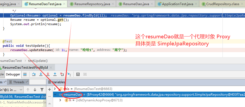Click the '{JdkDynamicAopProxy@6713}' value
245x107 pixels.
pyautogui.click(x=99, y=100)
